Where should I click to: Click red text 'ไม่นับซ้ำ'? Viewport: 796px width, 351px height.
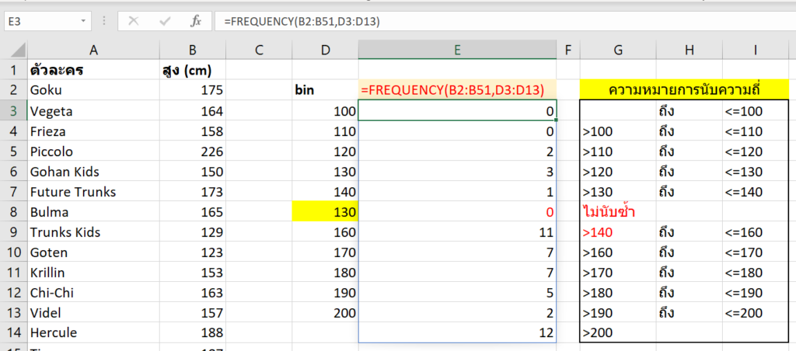click(x=609, y=212)
